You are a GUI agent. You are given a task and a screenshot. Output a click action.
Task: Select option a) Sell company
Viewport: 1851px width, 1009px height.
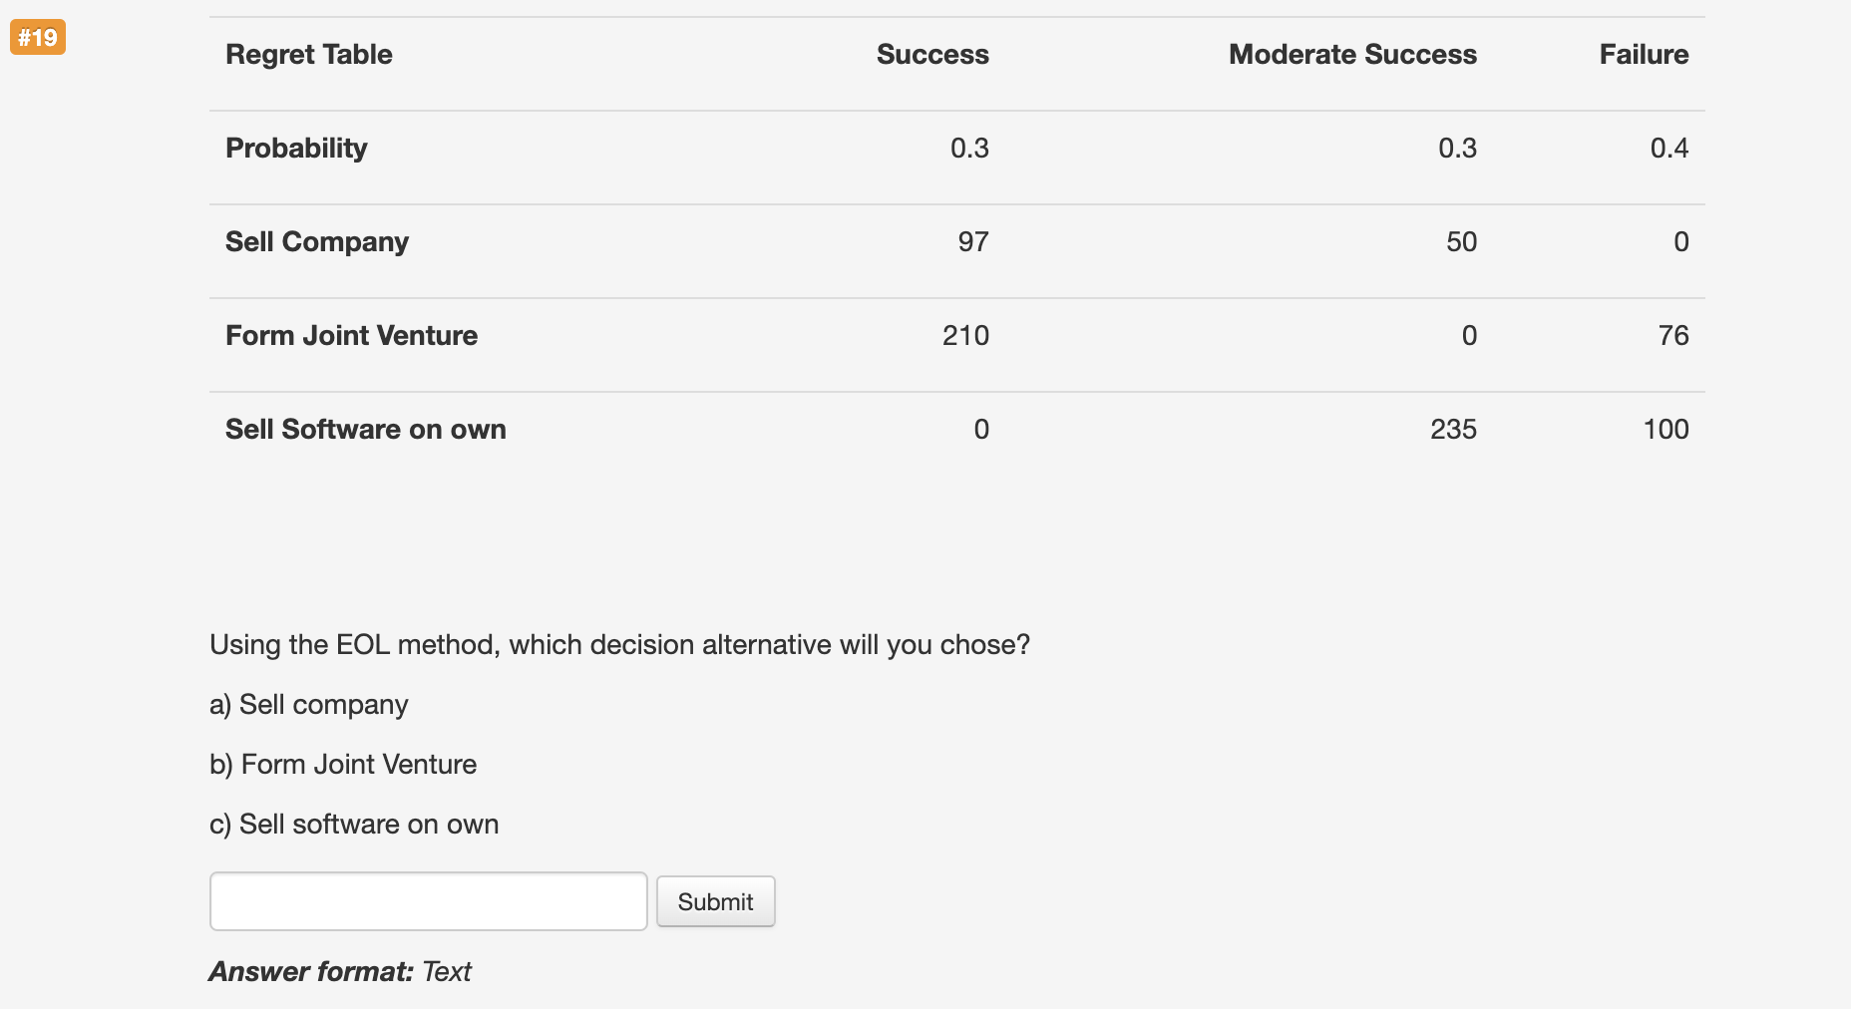308,704
